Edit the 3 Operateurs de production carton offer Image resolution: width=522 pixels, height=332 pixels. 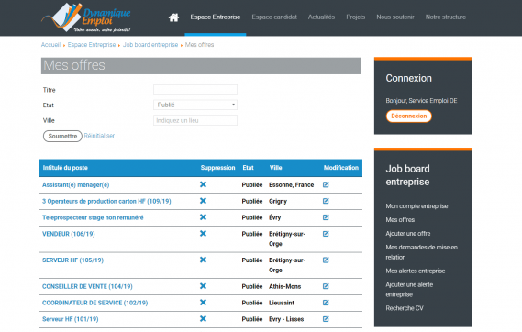326,201
